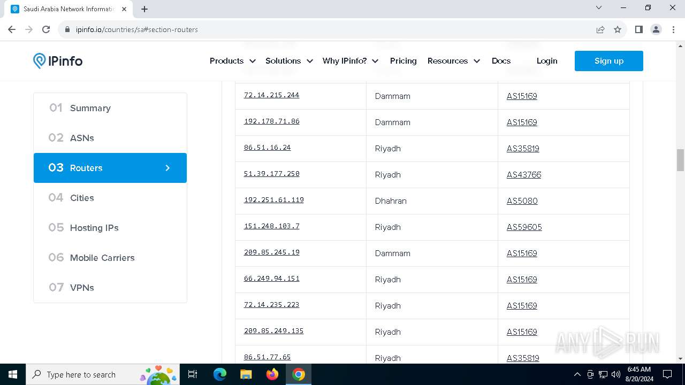Reload the page

pyautogui.click(x=46, y=29)
